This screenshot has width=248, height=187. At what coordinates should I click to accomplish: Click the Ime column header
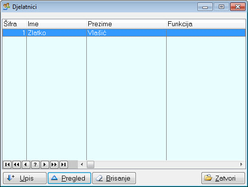[x=57, y=24]
